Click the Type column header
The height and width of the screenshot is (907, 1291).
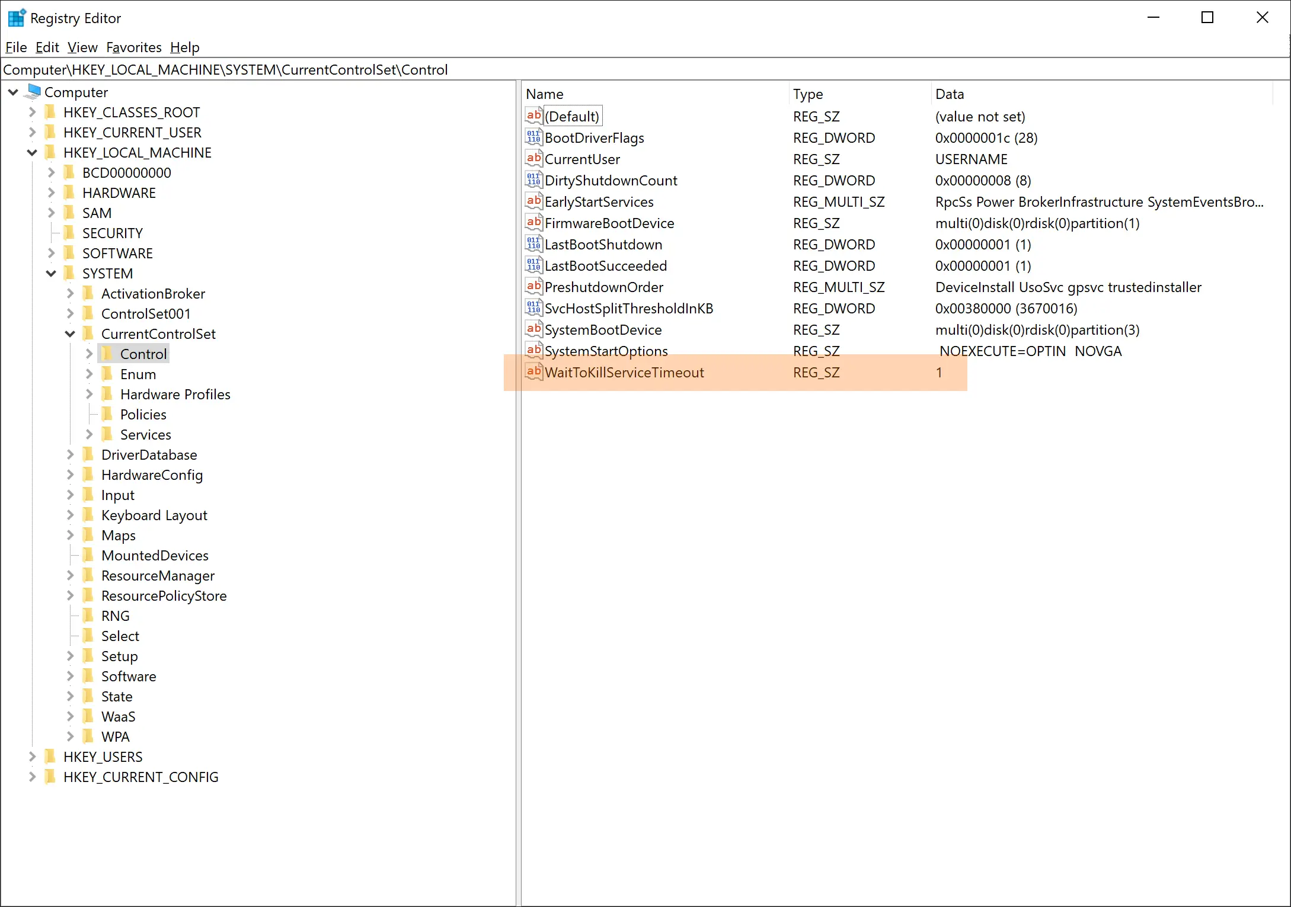coord(807,94)
